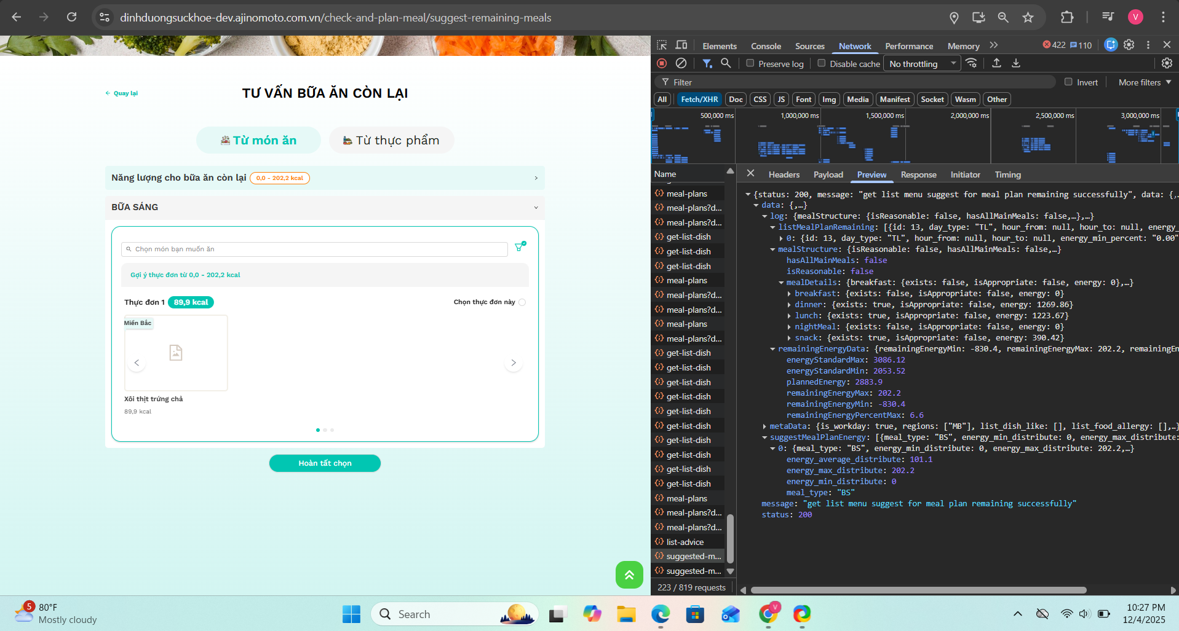Open Chrome three-dot menu
The height and width of the screenshot is (631, 1179).
[x=1163, y=17]
